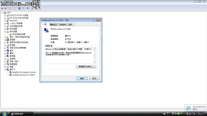
Task: Select the Intel(R) HD Graphics Family device
Action: tap(24, 72)
